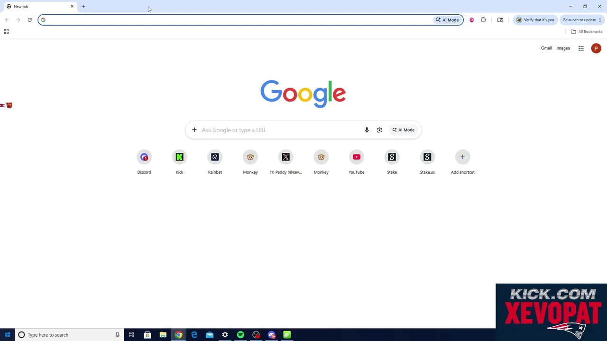
Task: Open Chrome tab search icon
Action: (x=500, y=20)
